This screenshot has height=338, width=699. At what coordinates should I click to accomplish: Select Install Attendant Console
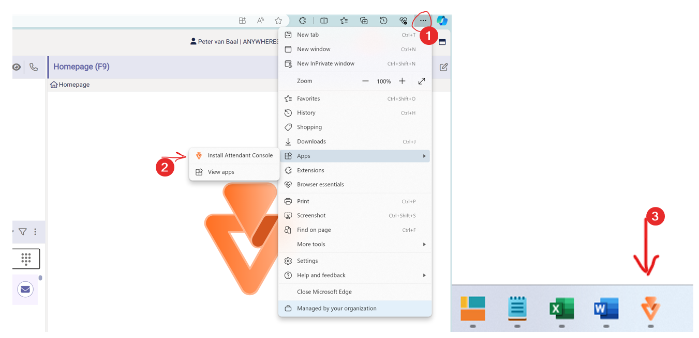(240, 155)
